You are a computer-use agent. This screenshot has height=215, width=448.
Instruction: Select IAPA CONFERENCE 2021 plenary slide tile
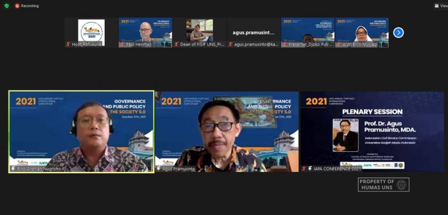click(372, 132)
